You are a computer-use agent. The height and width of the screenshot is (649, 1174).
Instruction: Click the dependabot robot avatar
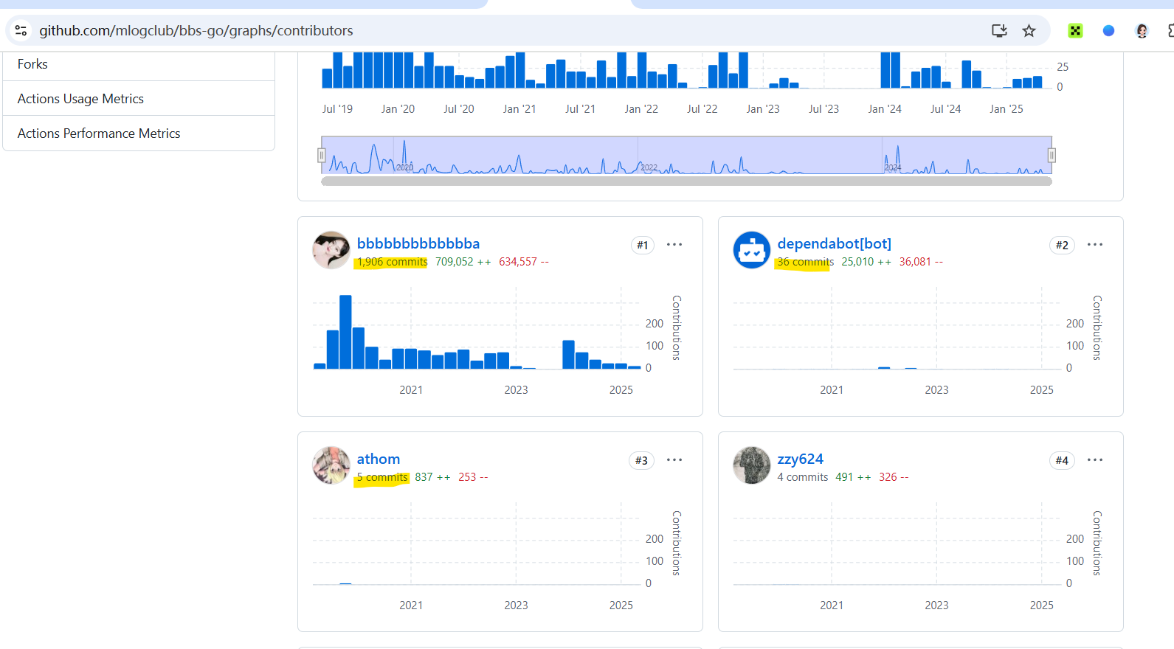tap(752, 250)
